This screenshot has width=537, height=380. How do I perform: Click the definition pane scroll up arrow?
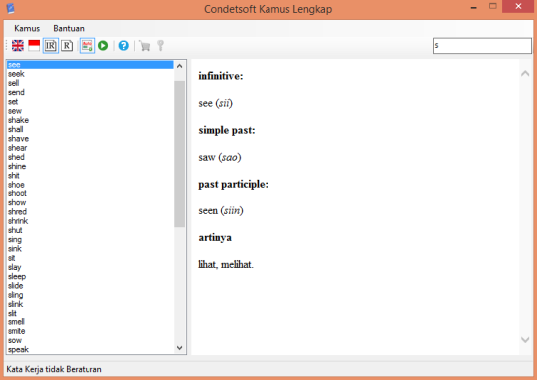click(x=525, y=73)
